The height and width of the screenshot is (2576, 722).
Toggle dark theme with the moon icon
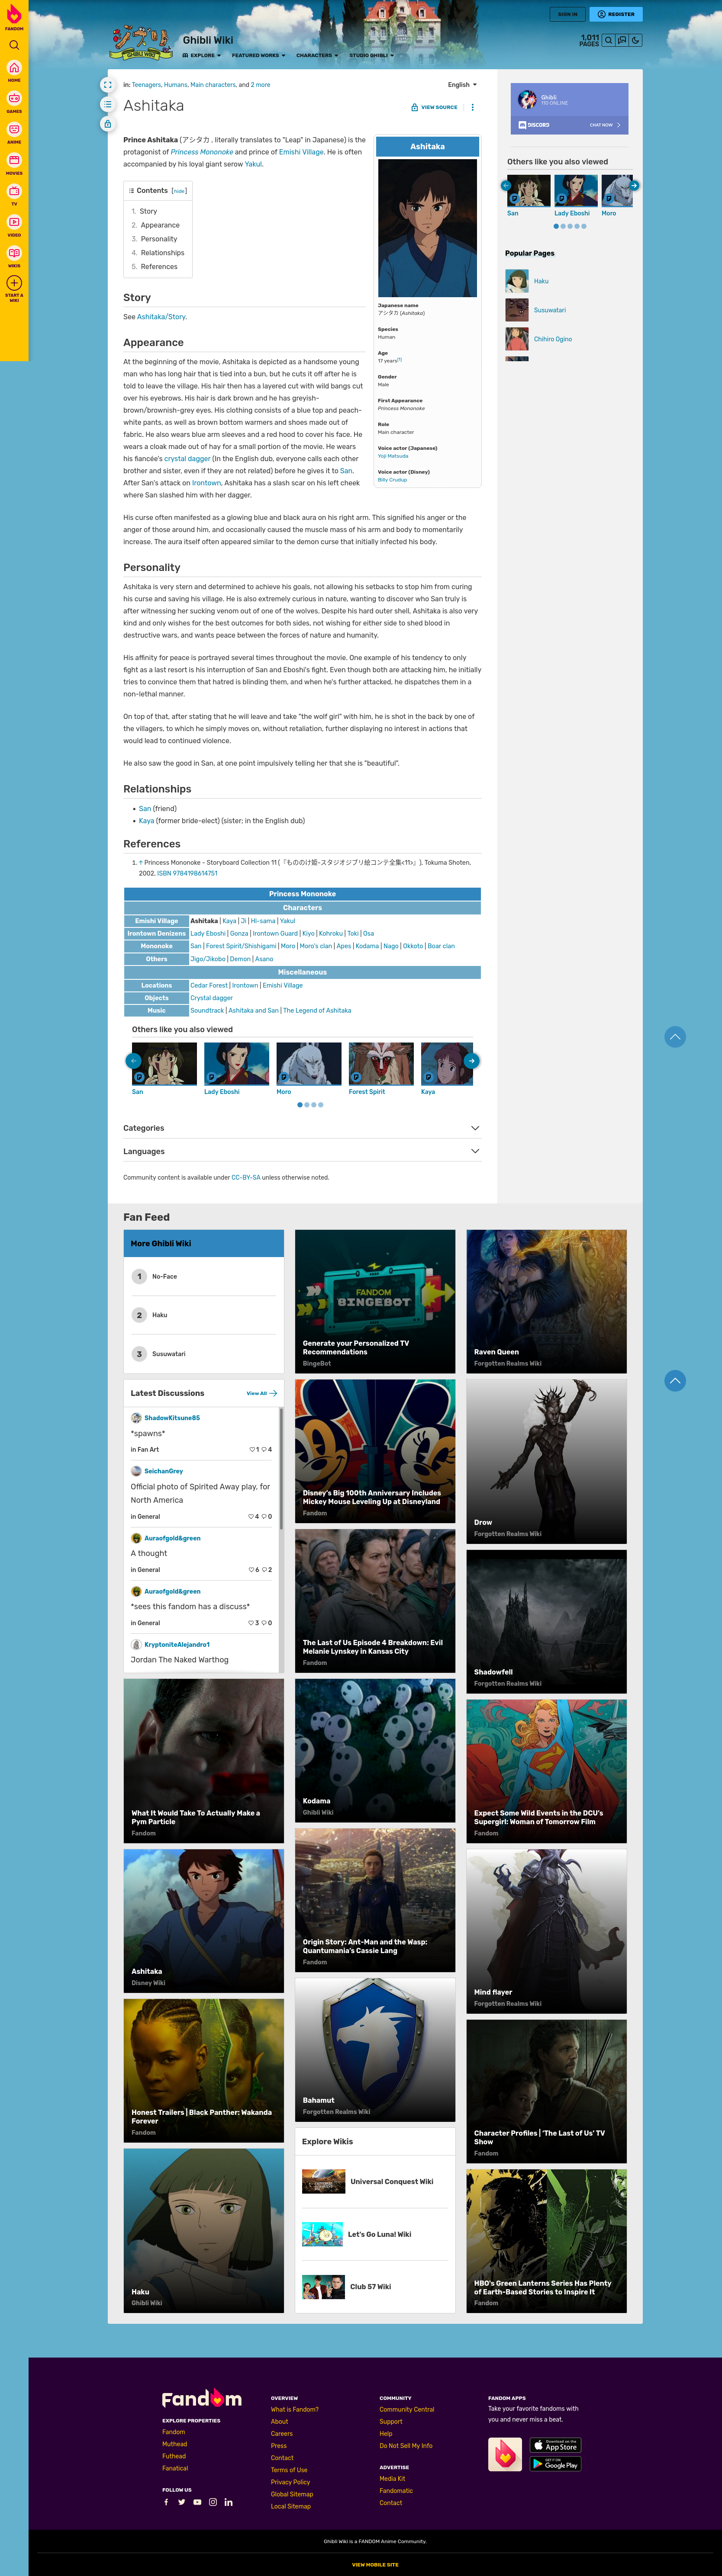pos(635,40)
